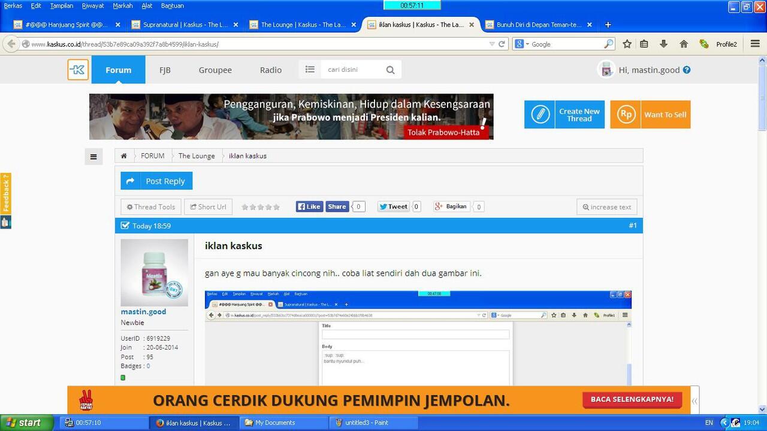The width and height of the screenshot is (767, 431).
Task: Close the Hanjuang Spirit tab
Action: (117, 25)
